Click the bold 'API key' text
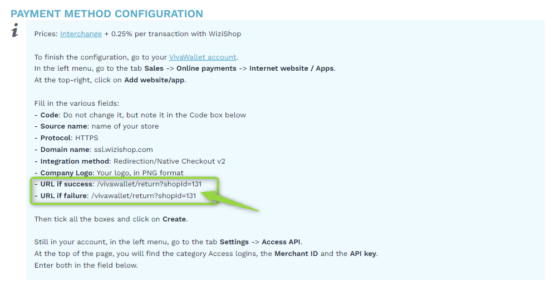556x291 pixels. (363, 254)
